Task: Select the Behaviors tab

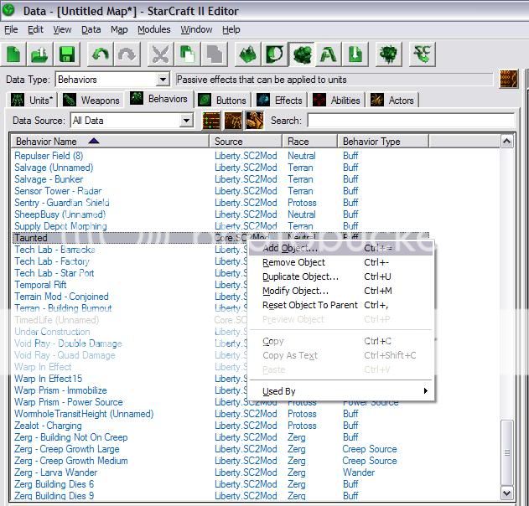Action: [159, 99]
